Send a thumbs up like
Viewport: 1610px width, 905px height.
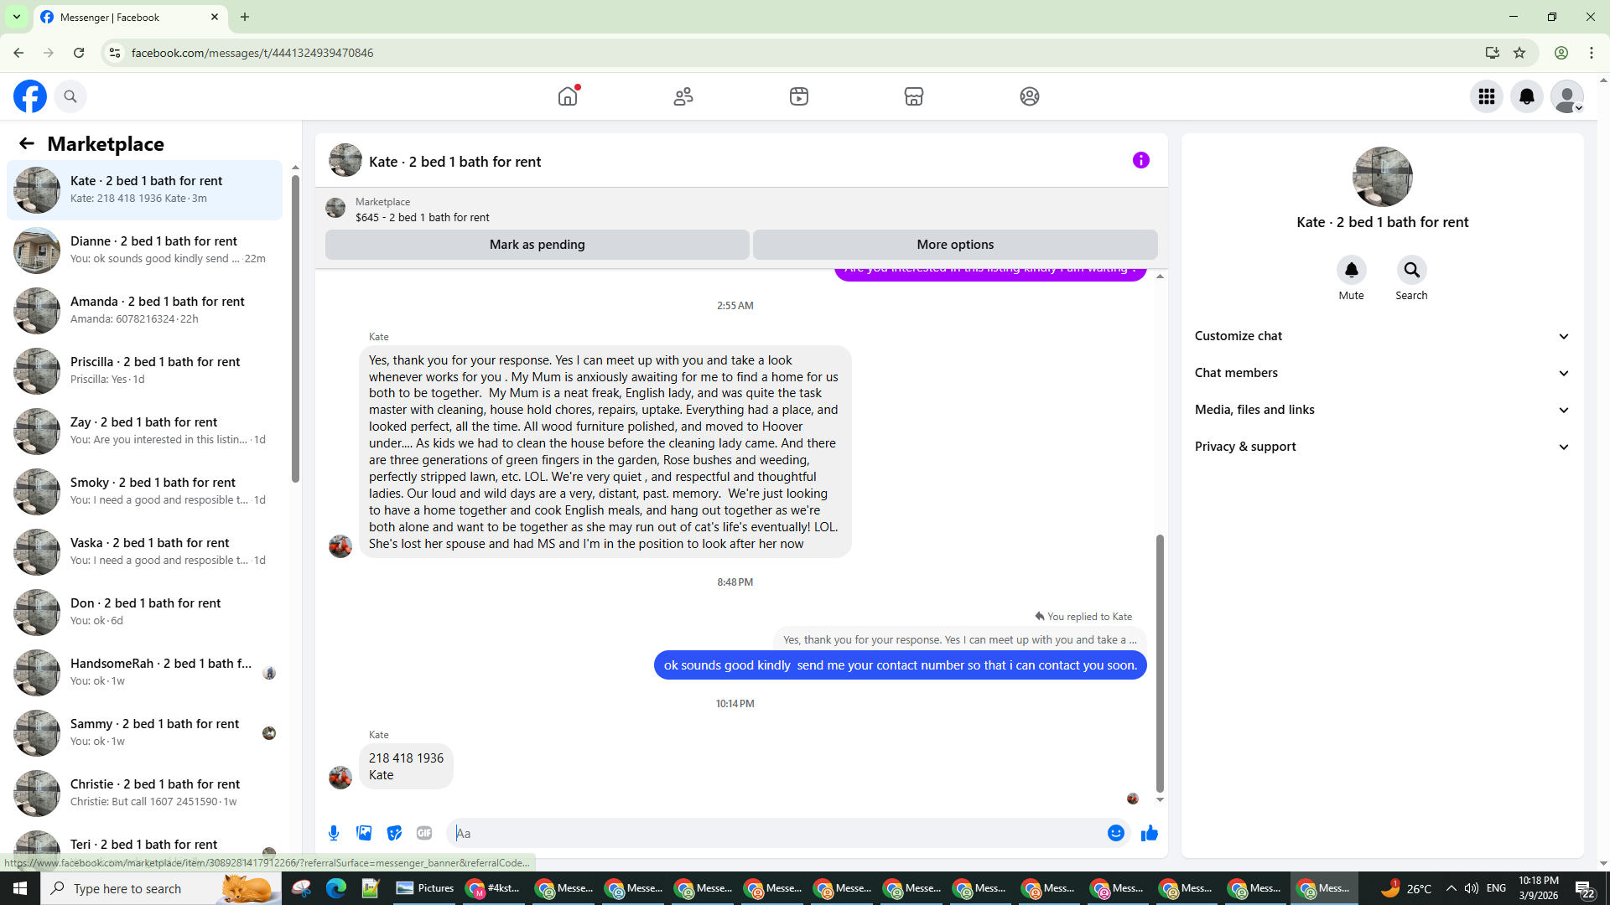pos(1149,833)
